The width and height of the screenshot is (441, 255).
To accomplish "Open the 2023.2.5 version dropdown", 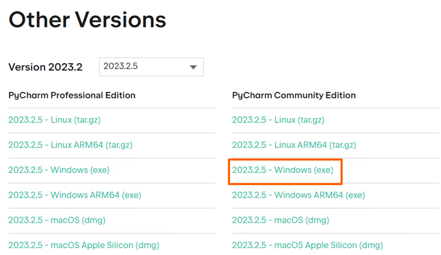I will coord(151,67).
